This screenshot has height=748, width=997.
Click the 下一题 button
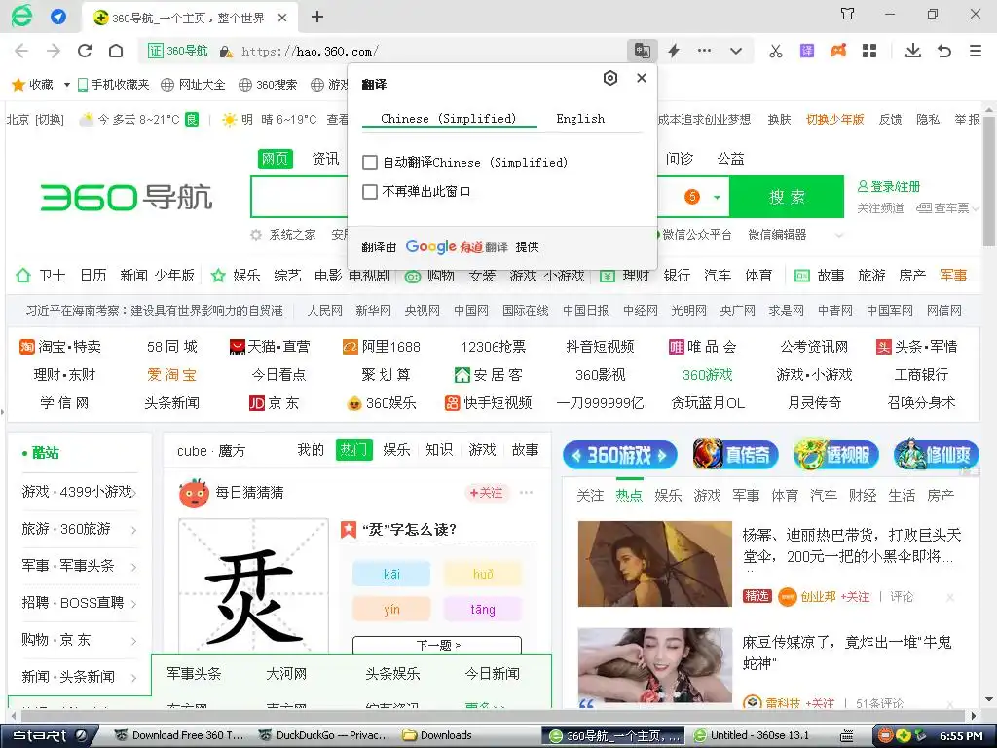pos(437,645)
